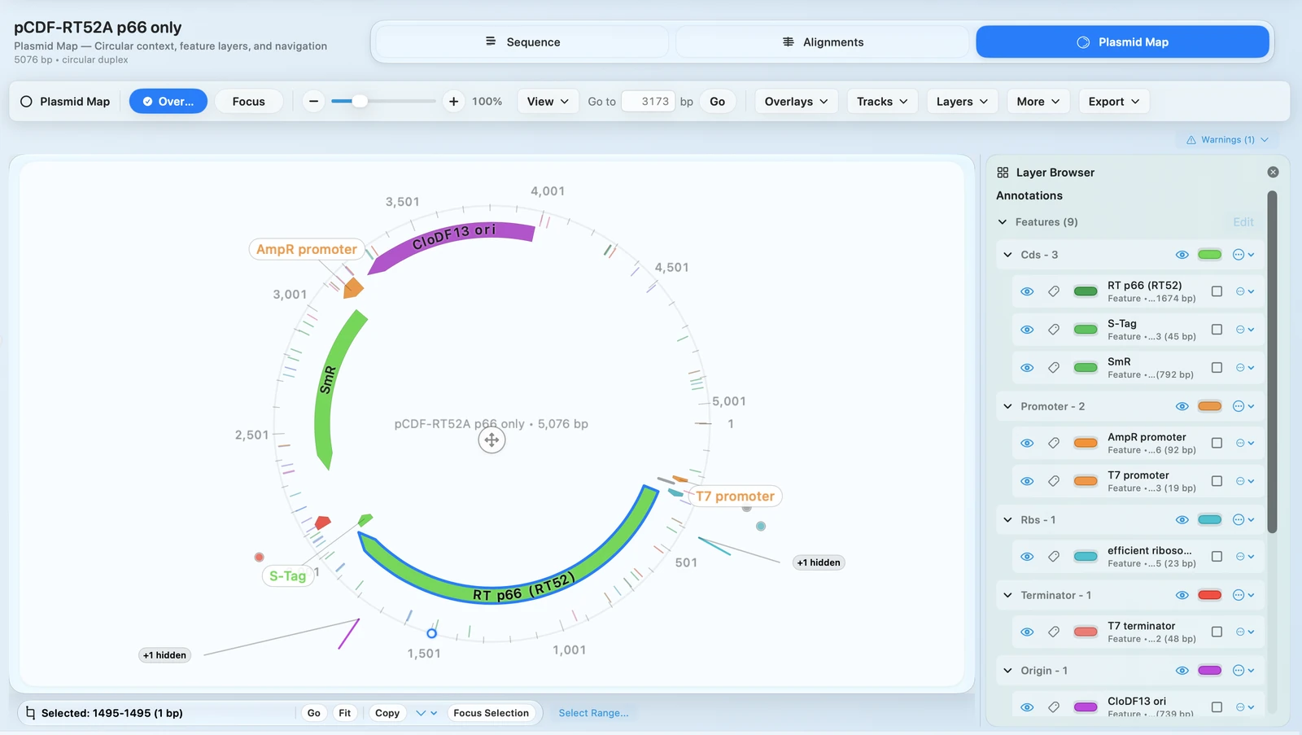
Task: Click the Layer Browser grid icon
Action: click(x=1003, y=173)
